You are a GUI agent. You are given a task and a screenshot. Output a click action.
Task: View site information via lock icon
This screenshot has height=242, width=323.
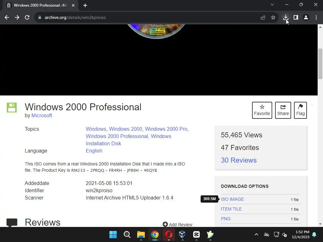(40, 18)
